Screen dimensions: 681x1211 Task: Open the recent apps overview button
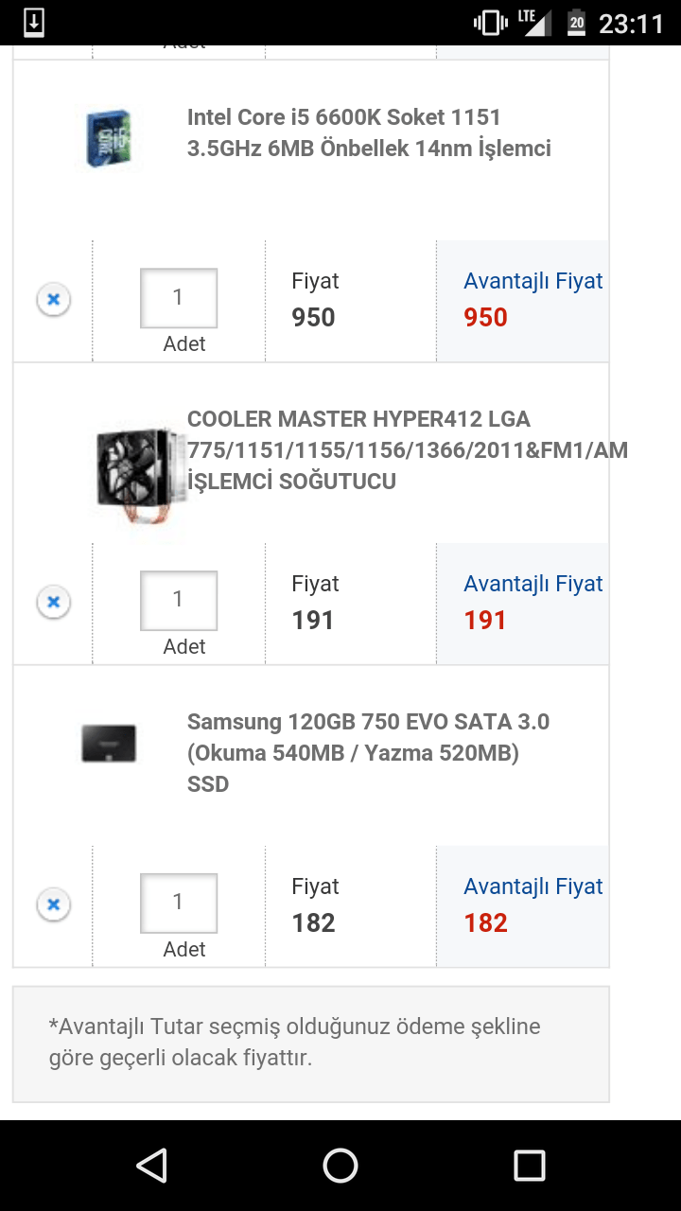[529, 1166]
